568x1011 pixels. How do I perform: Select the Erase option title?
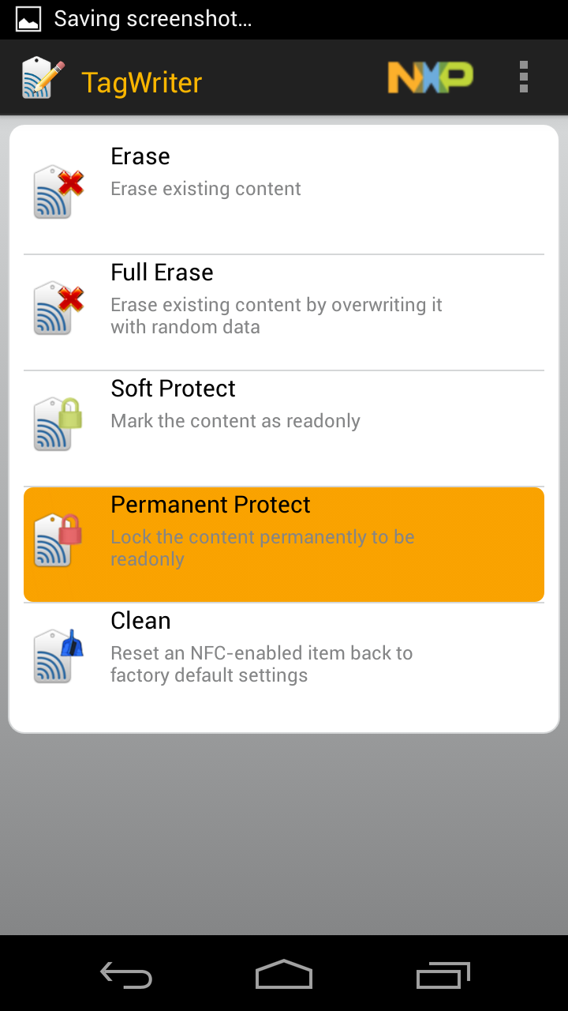click(x=140, y=156)
